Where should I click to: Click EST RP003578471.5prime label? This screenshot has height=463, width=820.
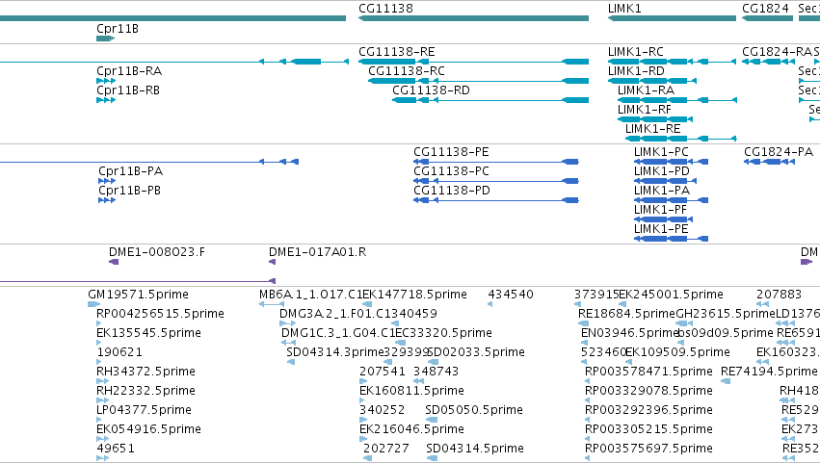[649, 373]
